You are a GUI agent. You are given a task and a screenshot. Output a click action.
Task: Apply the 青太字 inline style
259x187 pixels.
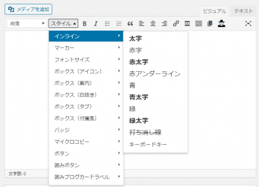155,97
